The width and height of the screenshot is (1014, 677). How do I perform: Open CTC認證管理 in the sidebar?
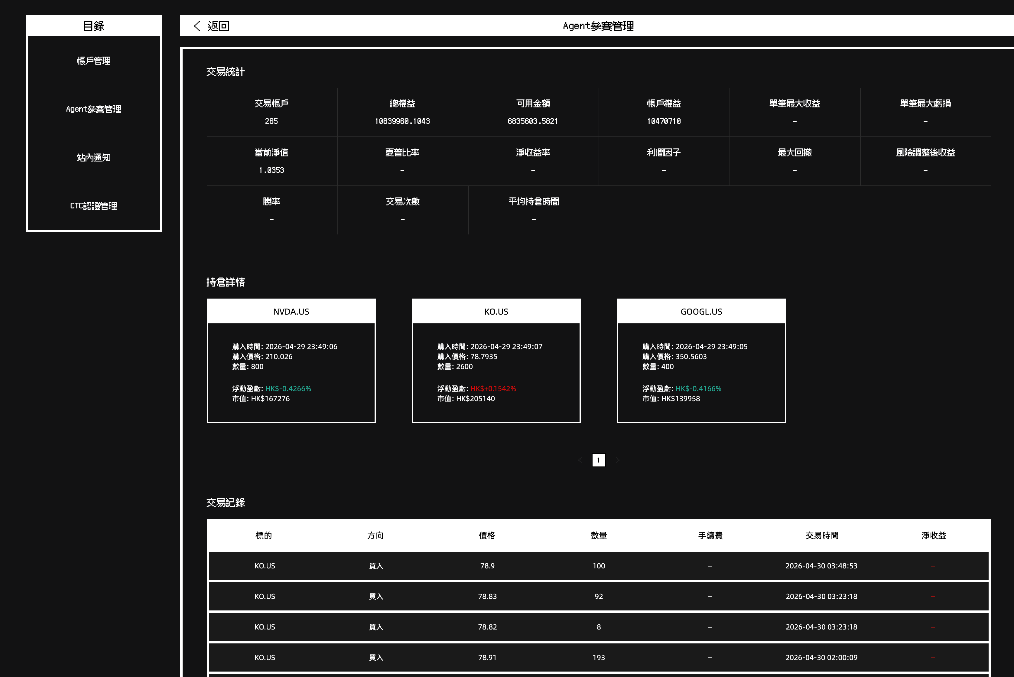[94, 206]
